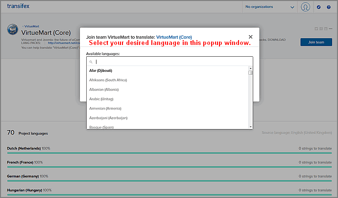
Task: Open Hungarian (Hungary) project language
Action: (24, 190)
